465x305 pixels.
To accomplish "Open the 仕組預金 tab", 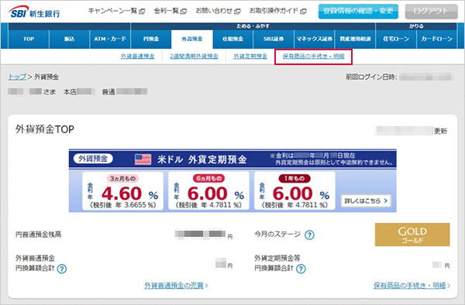I will click(x=232, y=39).
